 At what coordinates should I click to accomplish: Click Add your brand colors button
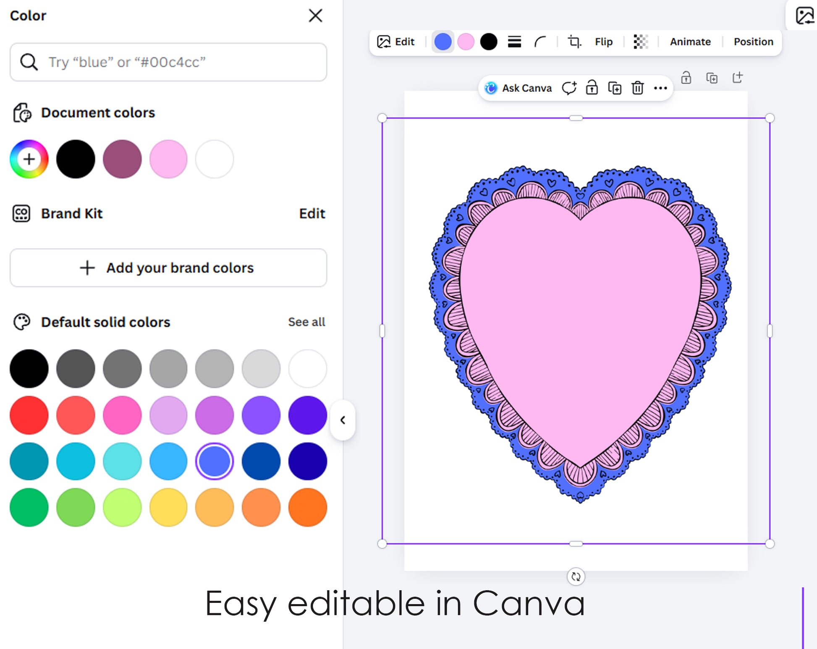tap(168, 268)
